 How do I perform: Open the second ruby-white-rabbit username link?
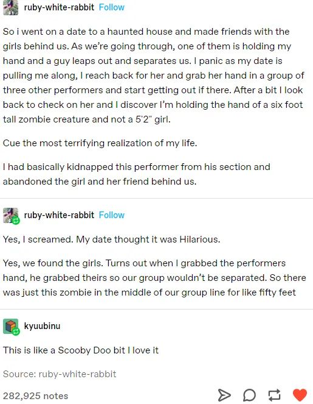pyautogui.click(x=59, y=215)
